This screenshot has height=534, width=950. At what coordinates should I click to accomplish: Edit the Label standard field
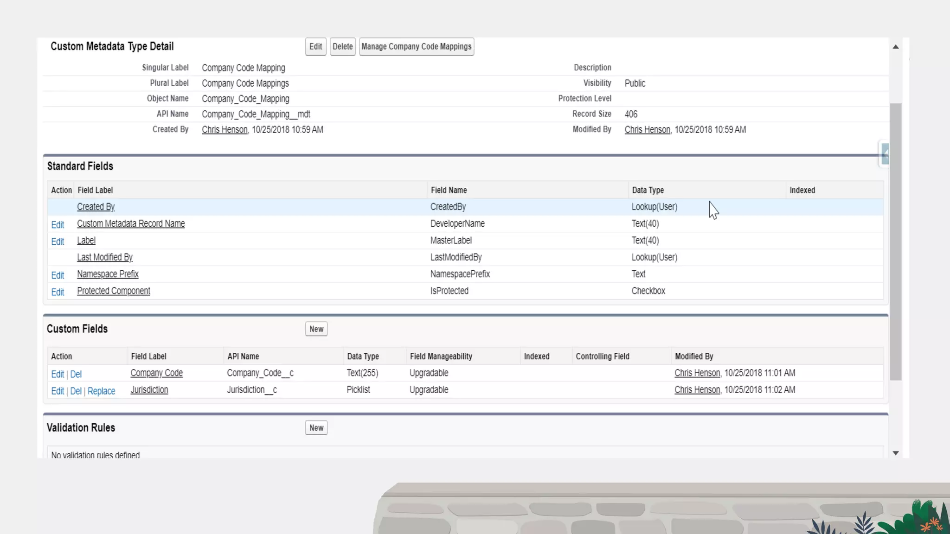(58, 242)
